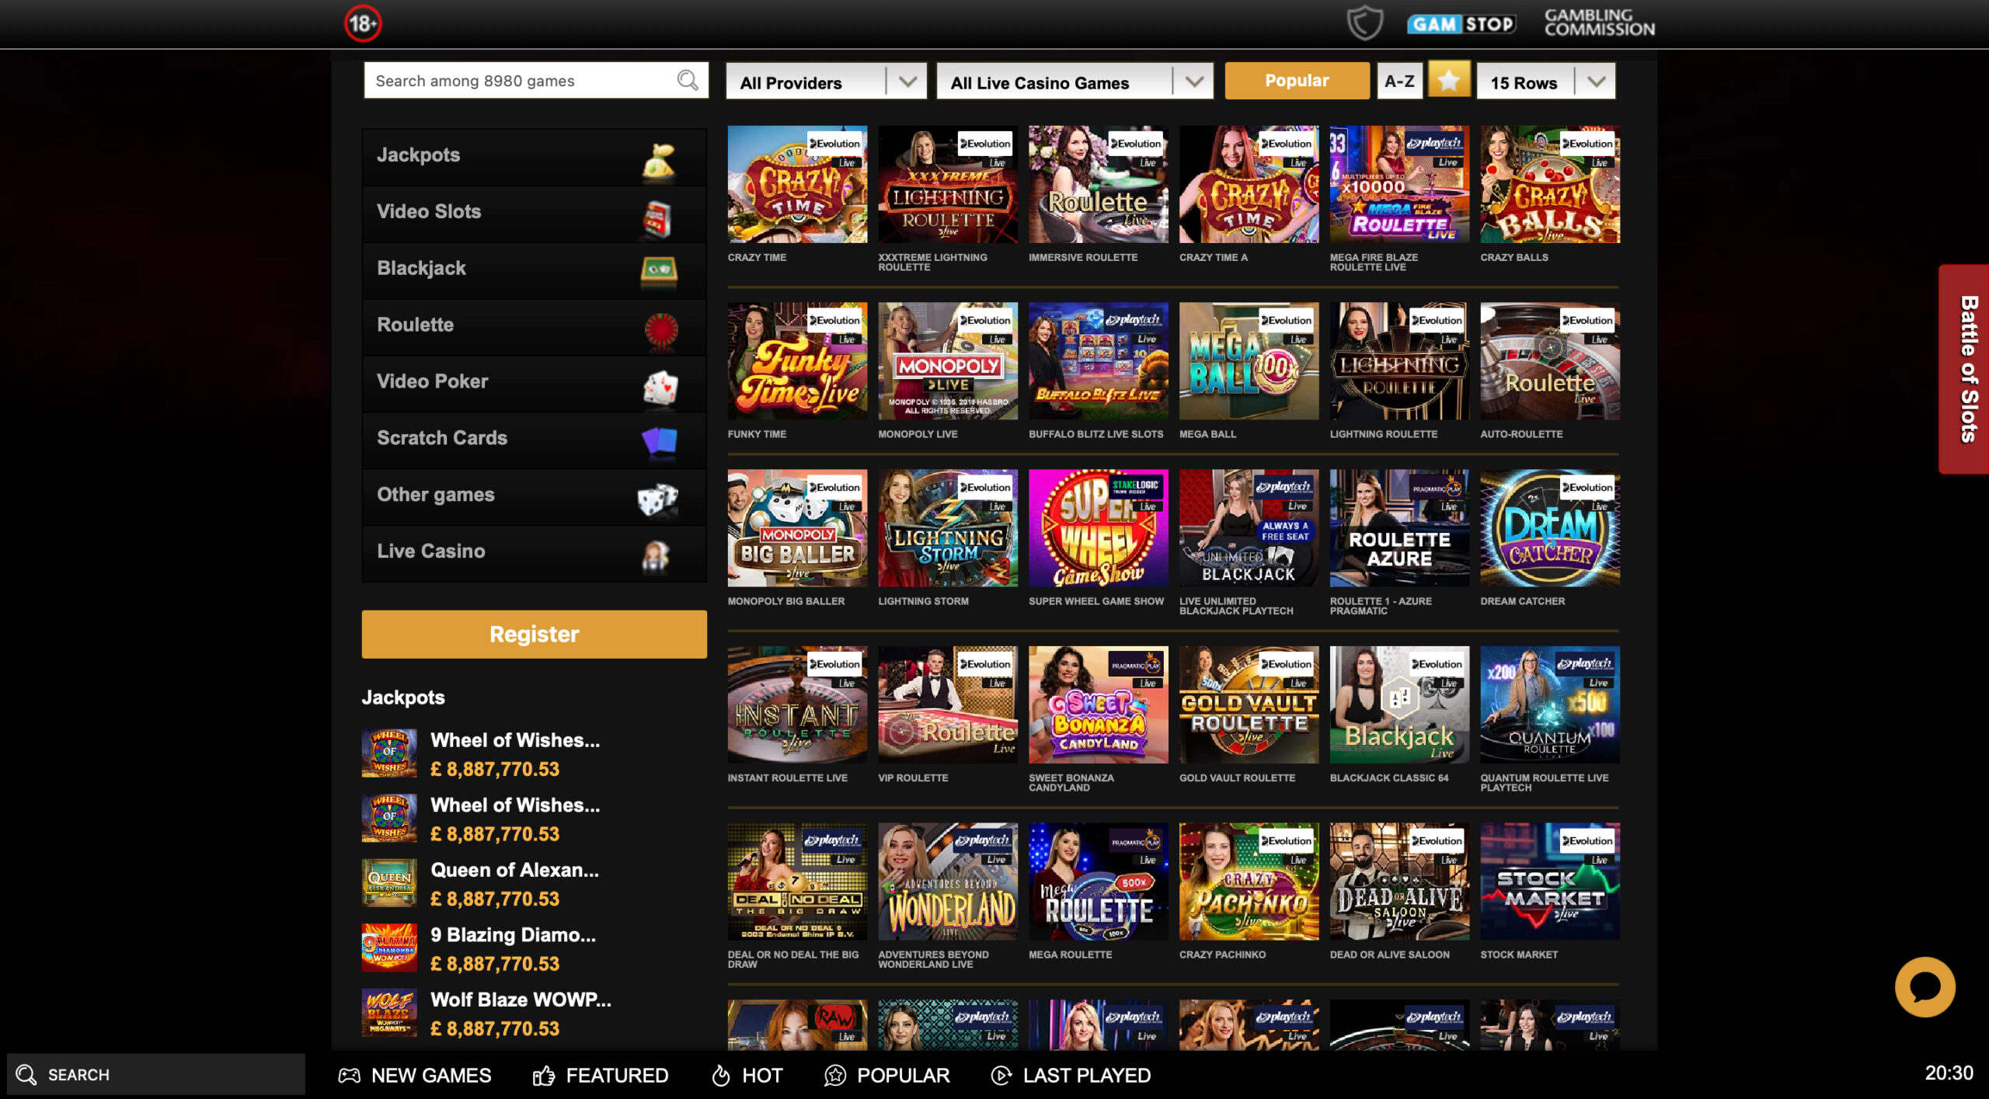Select the Video Poker category
This screenshot has height=1099, width=1989.
[535, 383]
